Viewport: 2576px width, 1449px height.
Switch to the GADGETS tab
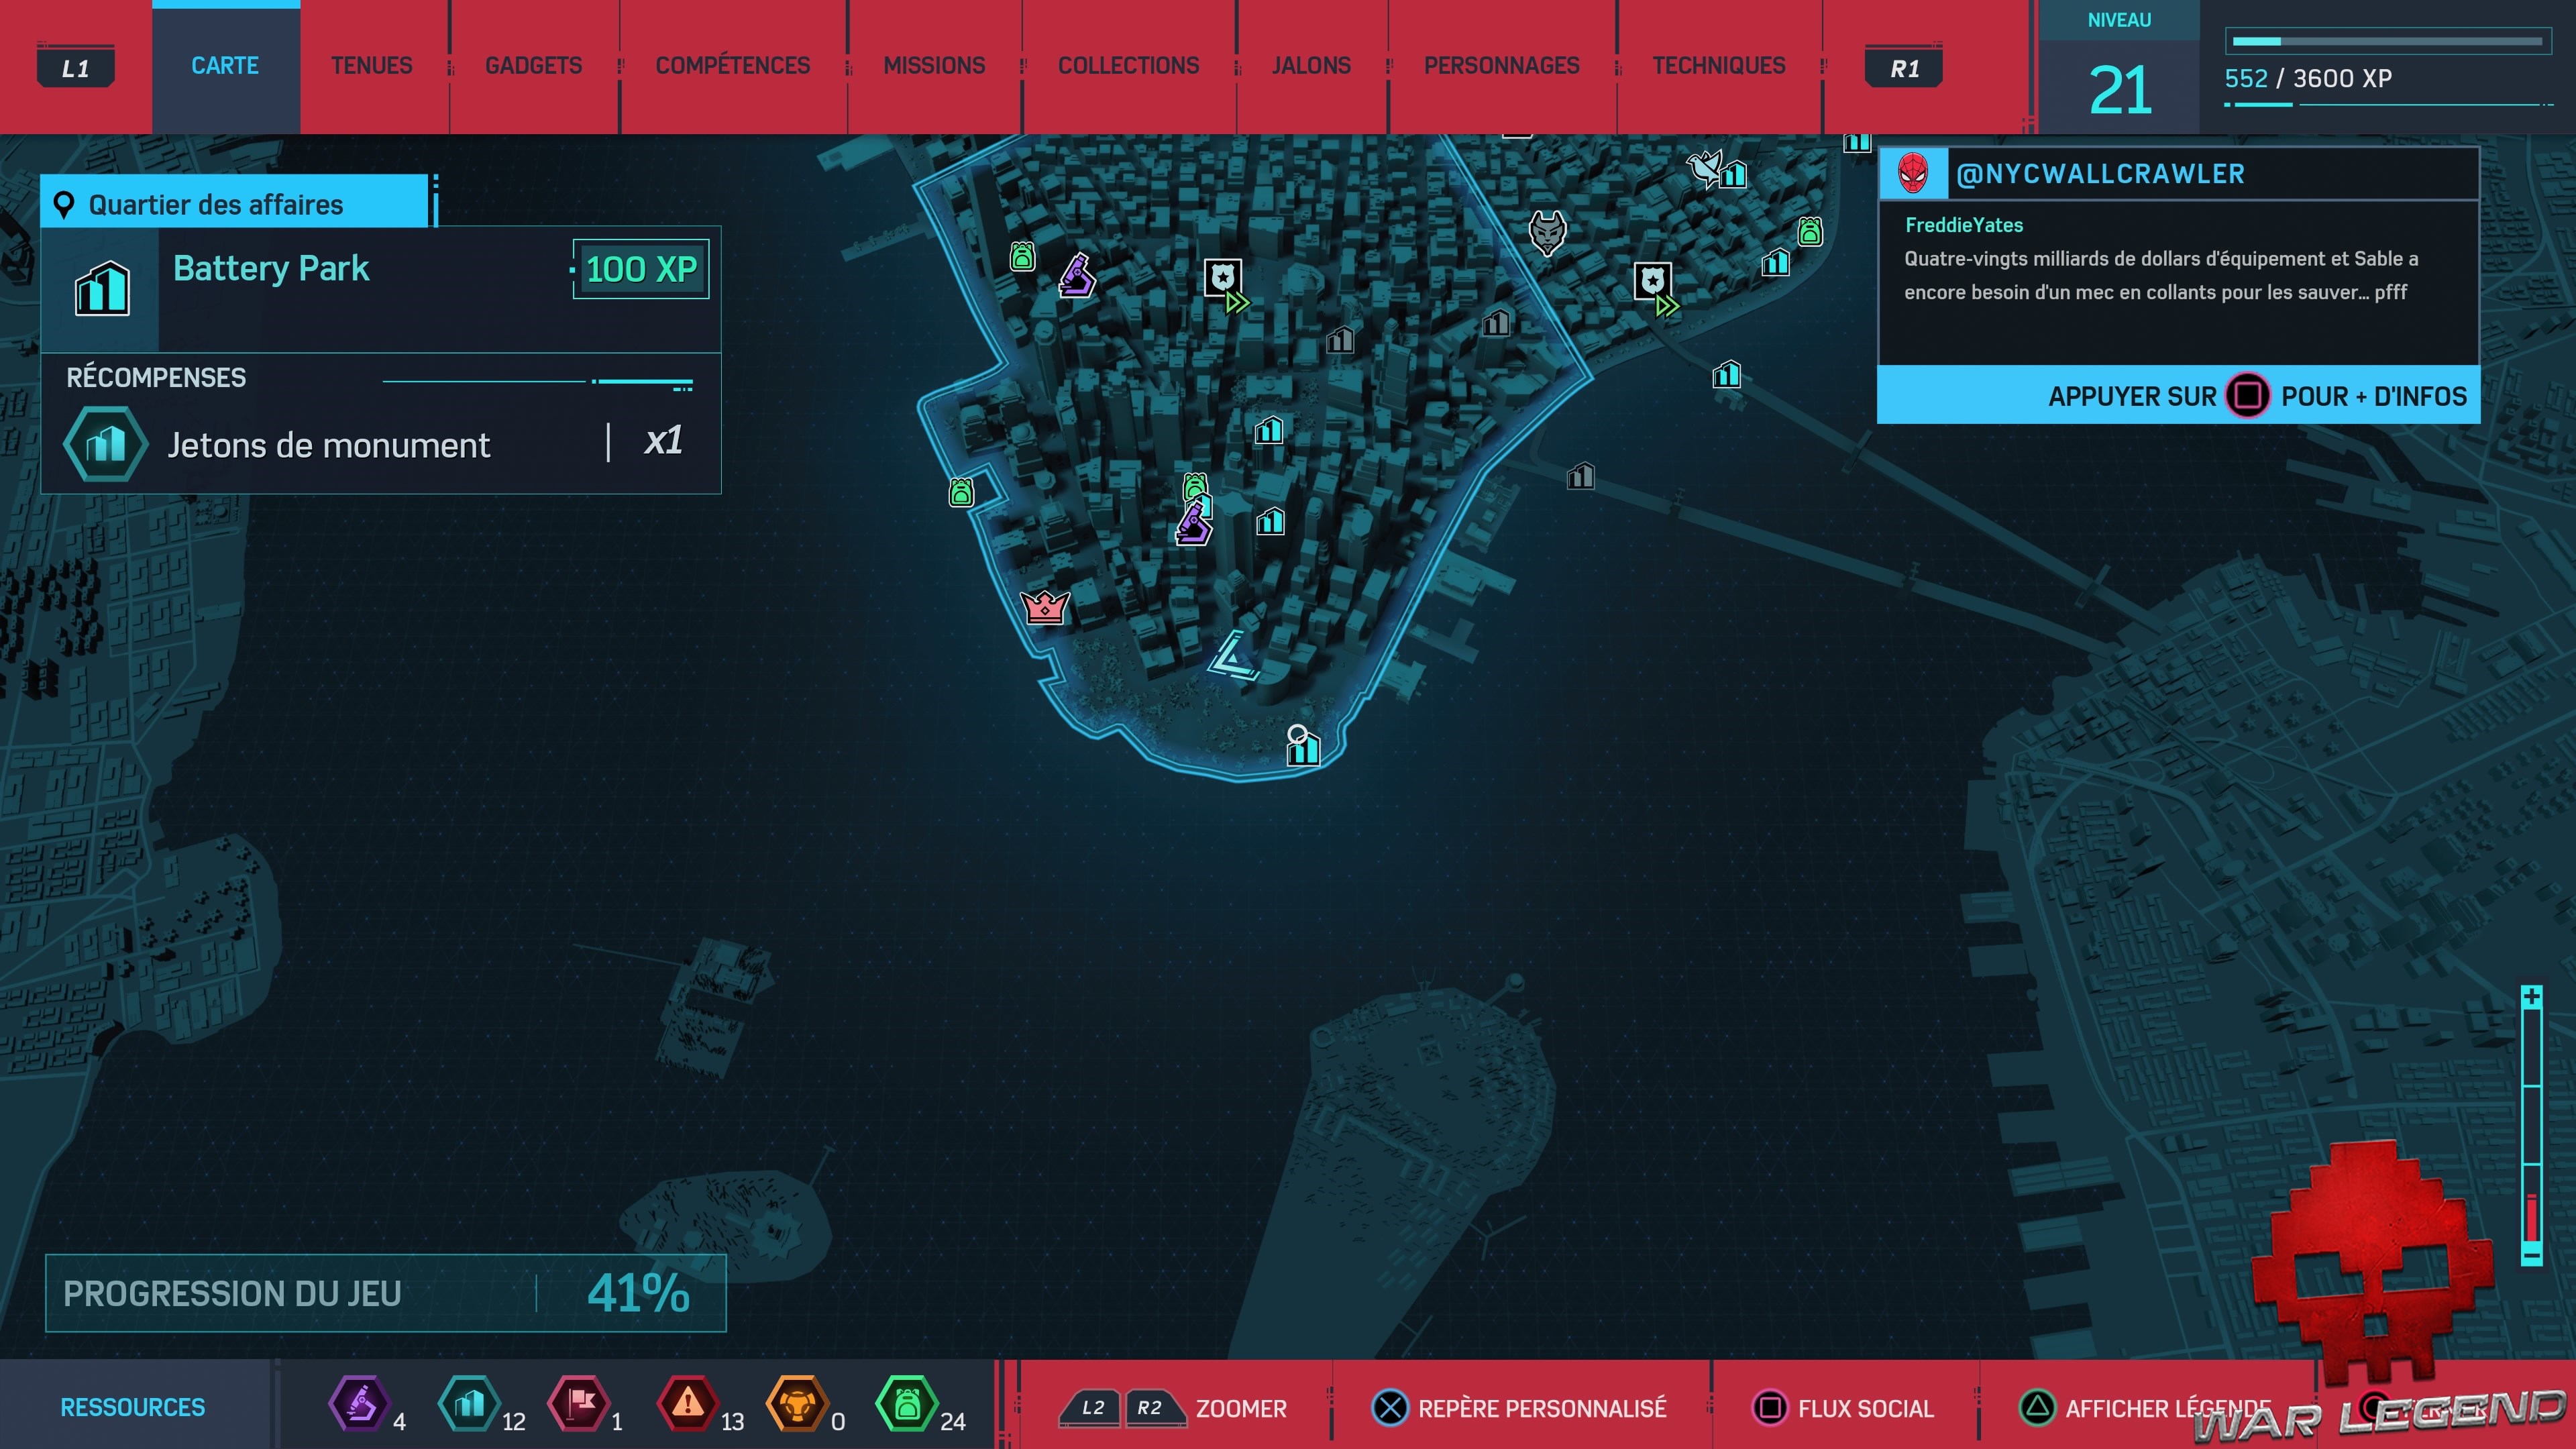coord(533,66)
